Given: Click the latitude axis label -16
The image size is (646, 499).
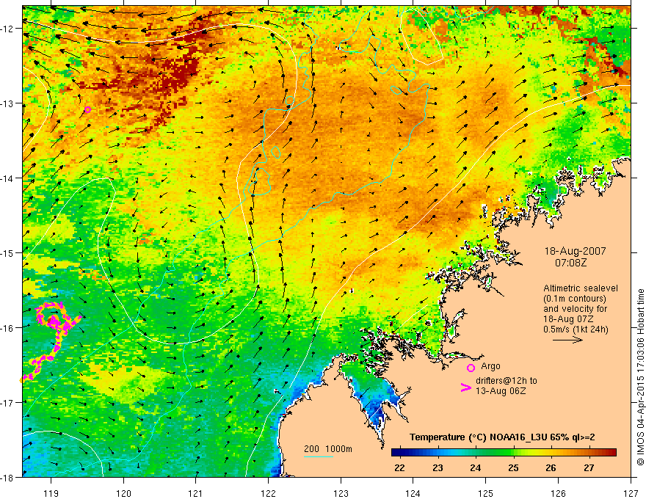Looking at the screenshot, I should [x=7, y=328].
